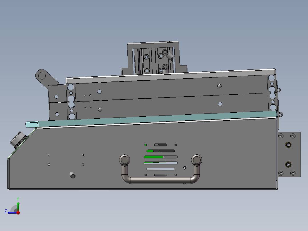Select the topmost dark ventilation slot

point(161,145)
